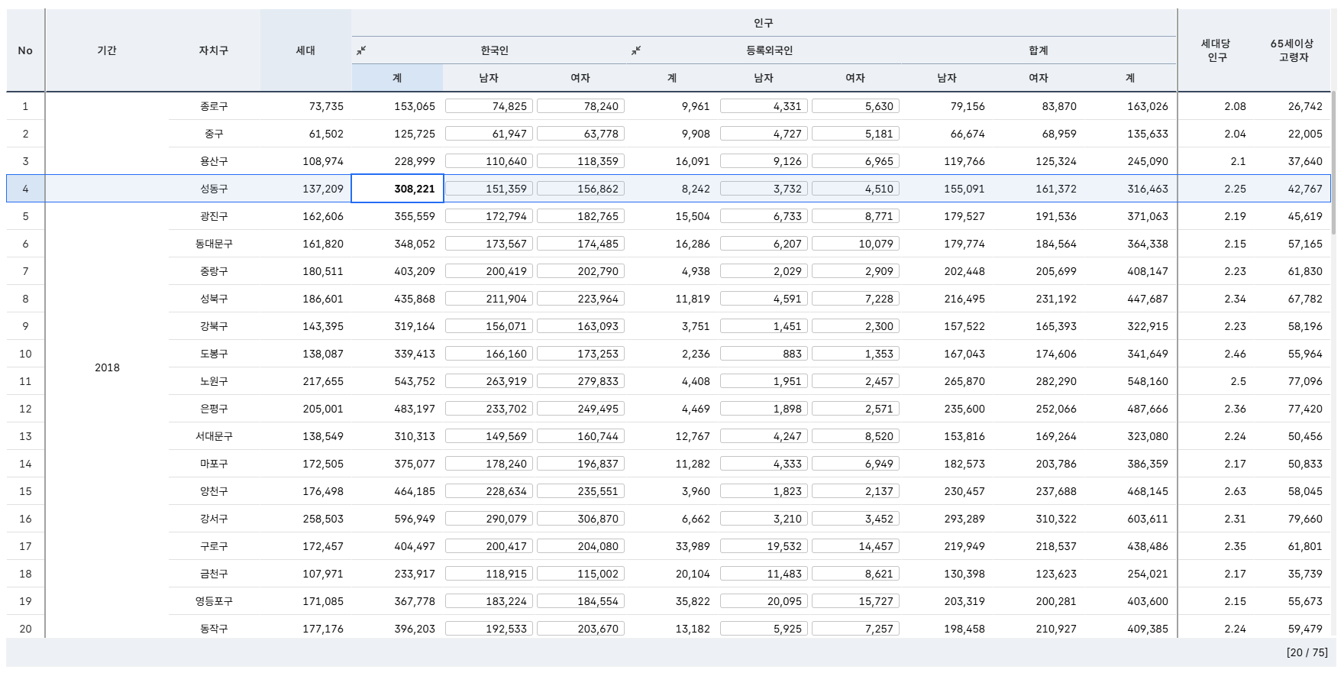Click the 여자 header under 등록외국인

point(855,78)
